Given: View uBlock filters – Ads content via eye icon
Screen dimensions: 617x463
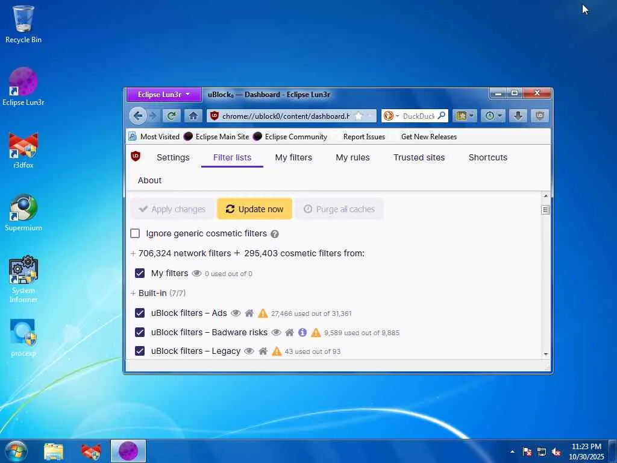Looking at the screenshot, I should click(236, 313).
